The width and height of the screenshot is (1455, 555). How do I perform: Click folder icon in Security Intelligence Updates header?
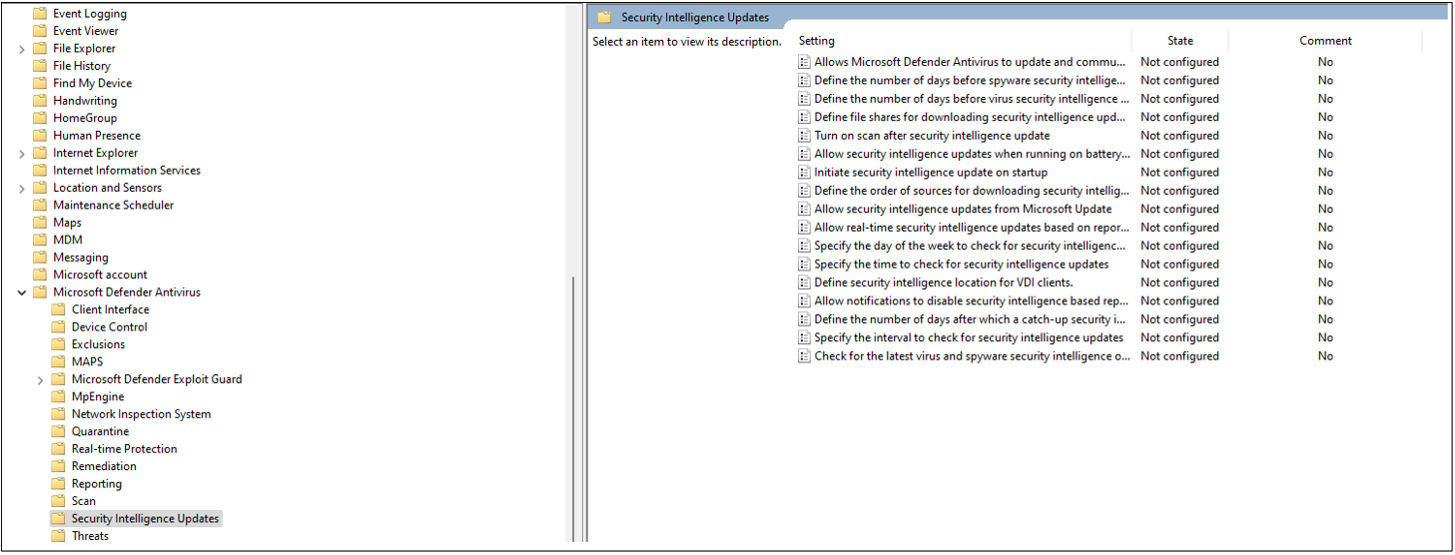pos(604,17)
